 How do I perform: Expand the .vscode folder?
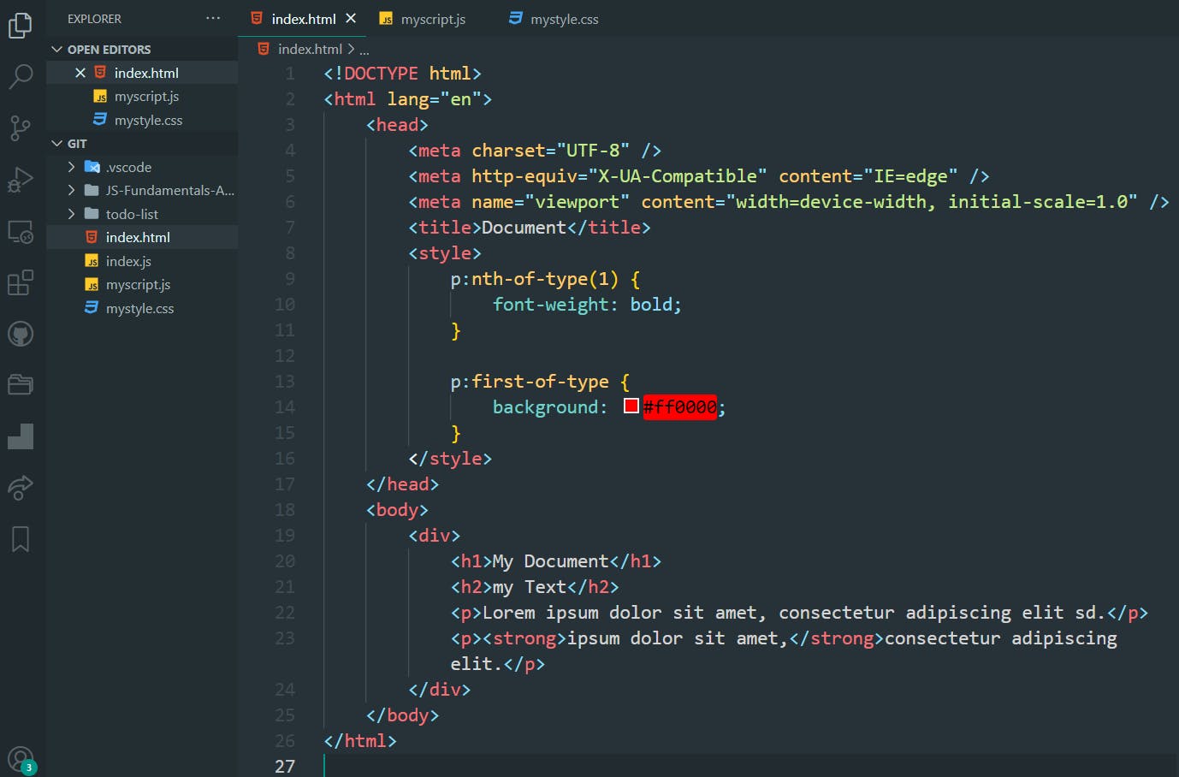click(142, 167)
